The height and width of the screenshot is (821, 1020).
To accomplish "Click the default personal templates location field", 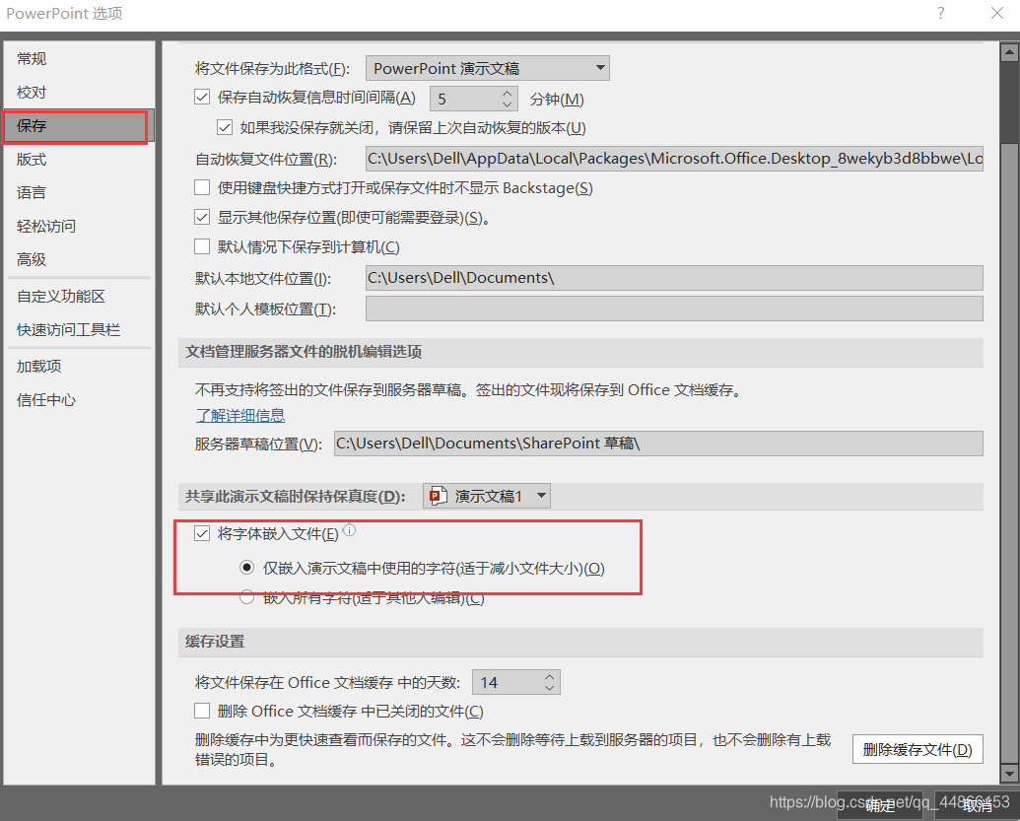I will tap(674, 308).
